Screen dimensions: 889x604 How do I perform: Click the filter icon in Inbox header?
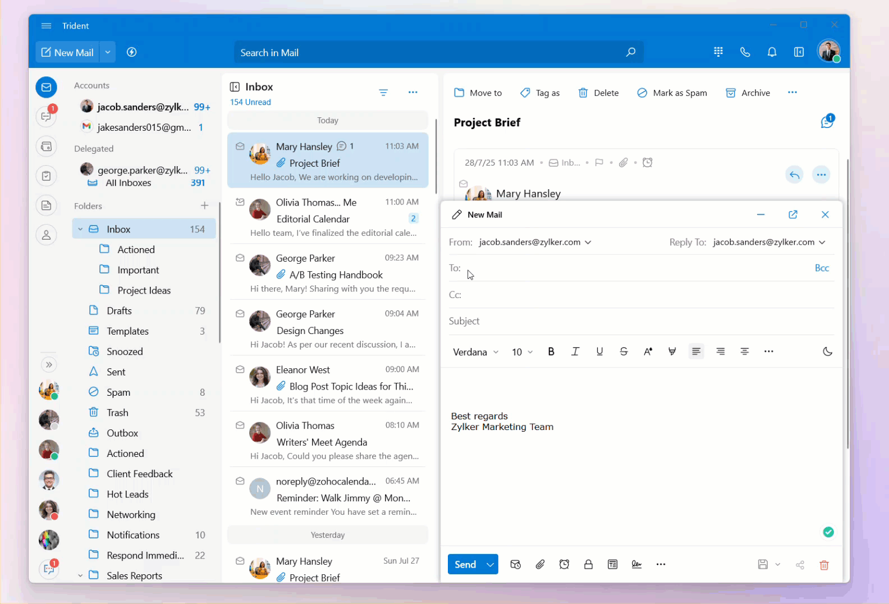coord(383,93)
